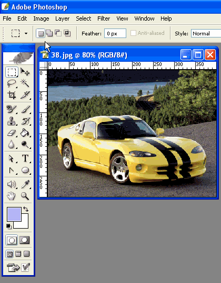Activate the Paint Bucket tool
Image resolution: width=221 pixels, height=283 pixels.
point(25,133)
